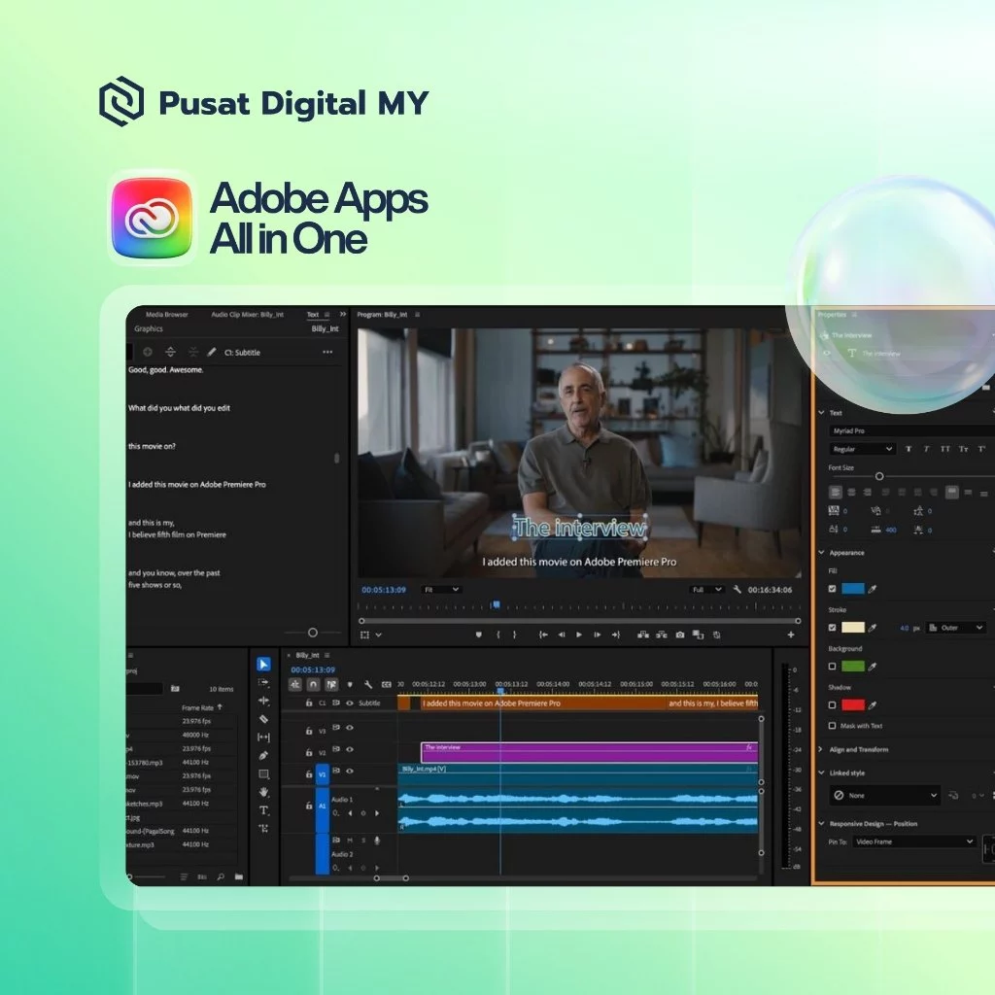Select the Razor tool in toolbar
This screenshot has height=995, width=995.
click(263, 719)
